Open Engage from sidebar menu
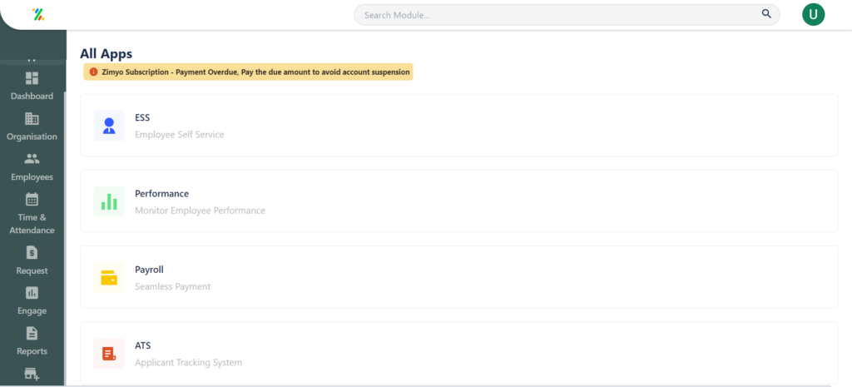The height and width of the screenshot is (387, 852). [32, 311]
